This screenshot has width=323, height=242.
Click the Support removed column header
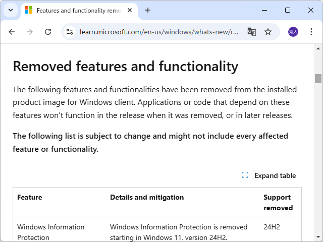(x=278, y=203)
